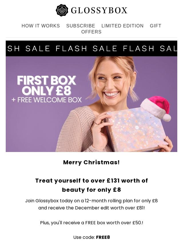Screen dimensions: 183x244
Task: Click the December edit worth over £81 line
Action: (91, 208)
